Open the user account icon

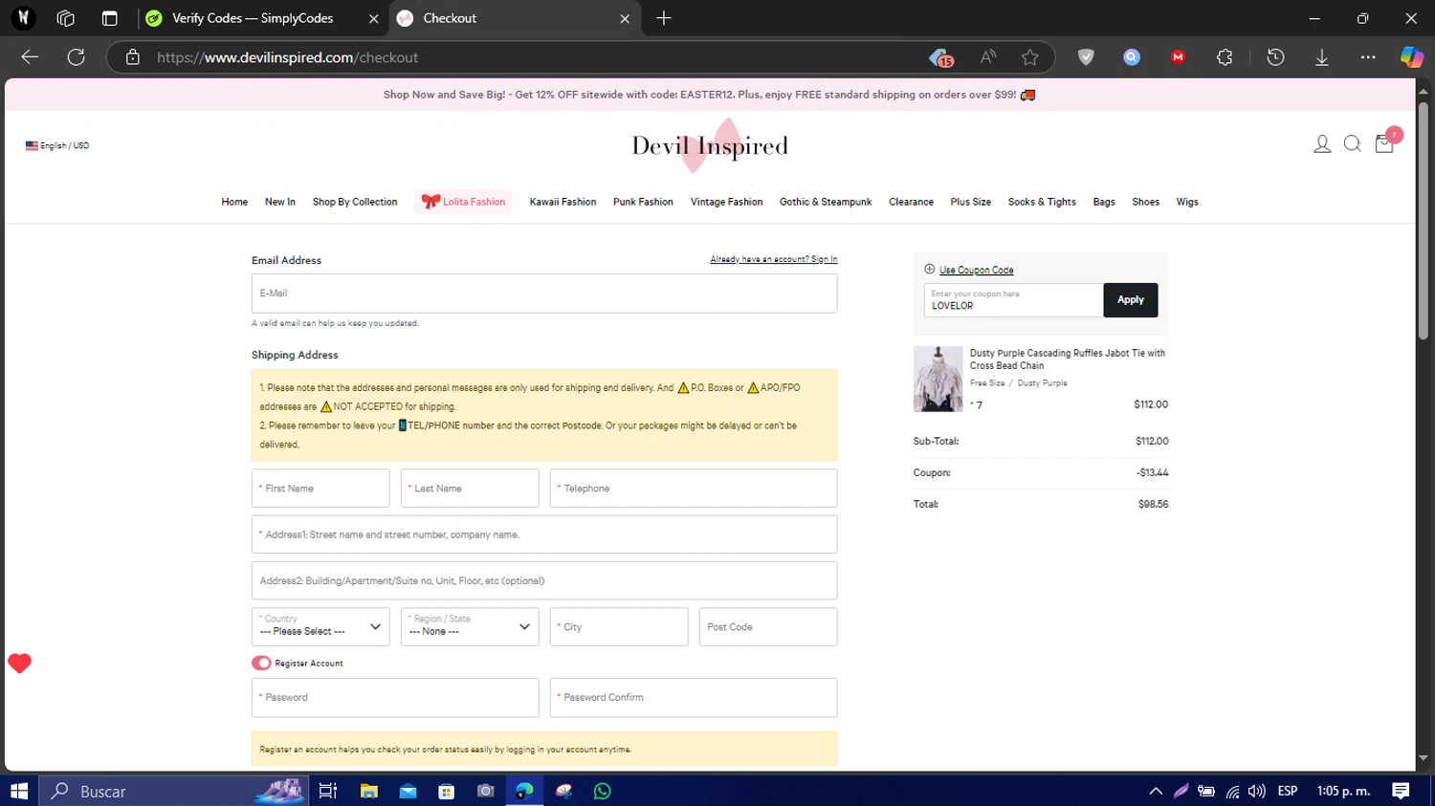[x=1322, y=144]
